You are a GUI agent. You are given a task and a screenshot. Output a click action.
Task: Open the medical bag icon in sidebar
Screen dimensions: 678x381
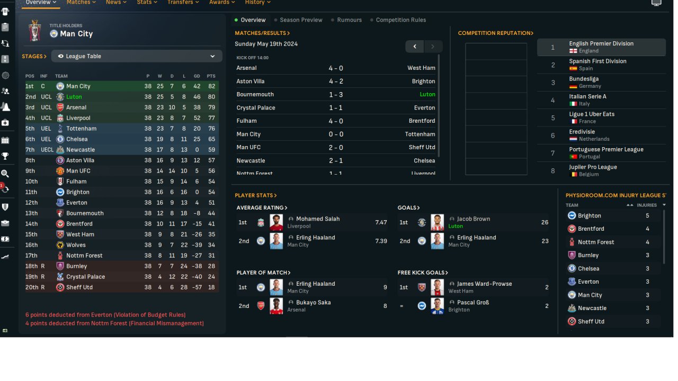click(x=5, y=122)
